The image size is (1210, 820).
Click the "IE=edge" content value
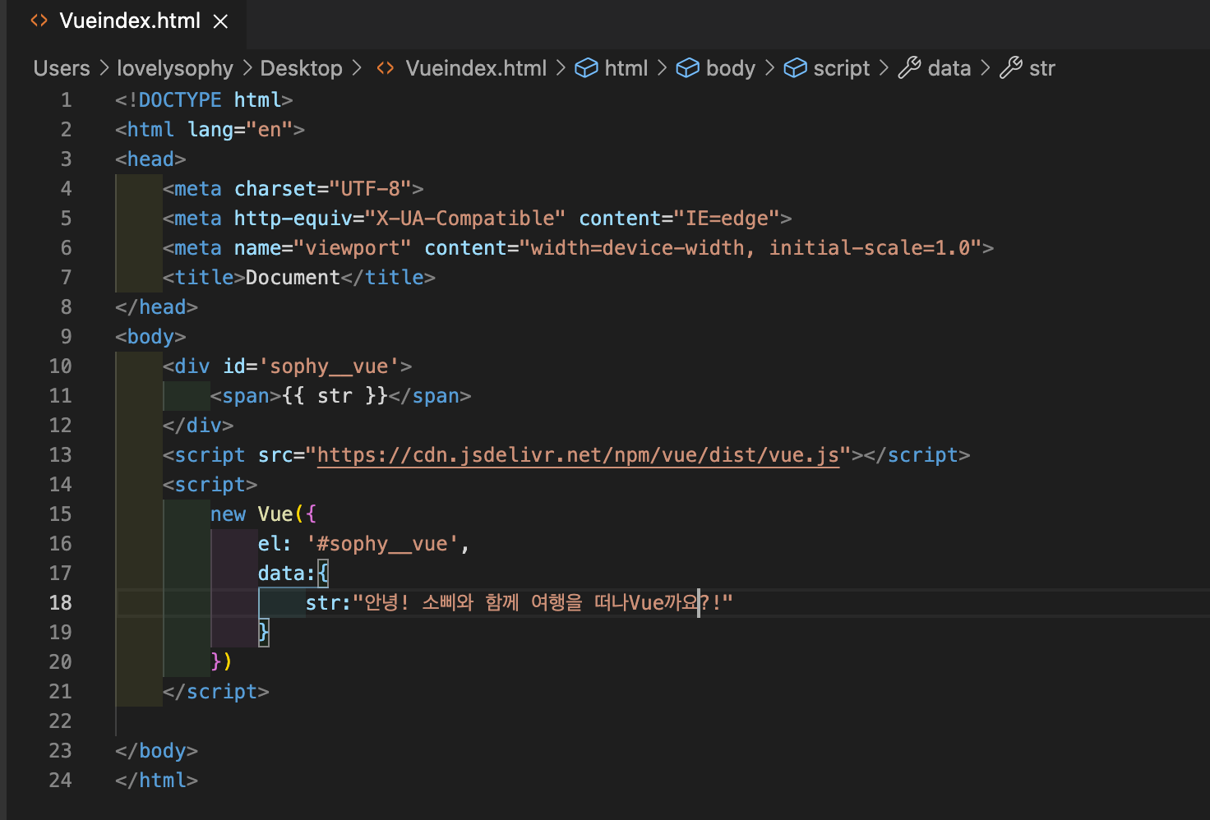(x=727, y=219)
